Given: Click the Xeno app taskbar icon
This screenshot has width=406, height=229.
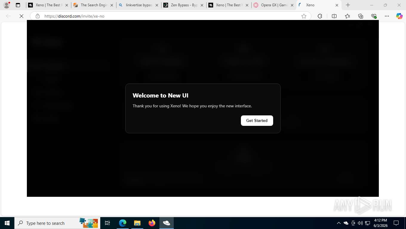Looking at the screenshot, I should [167, 223].
